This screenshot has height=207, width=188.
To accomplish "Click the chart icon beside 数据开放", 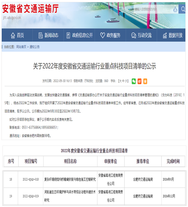I will (x=165, y=35).
